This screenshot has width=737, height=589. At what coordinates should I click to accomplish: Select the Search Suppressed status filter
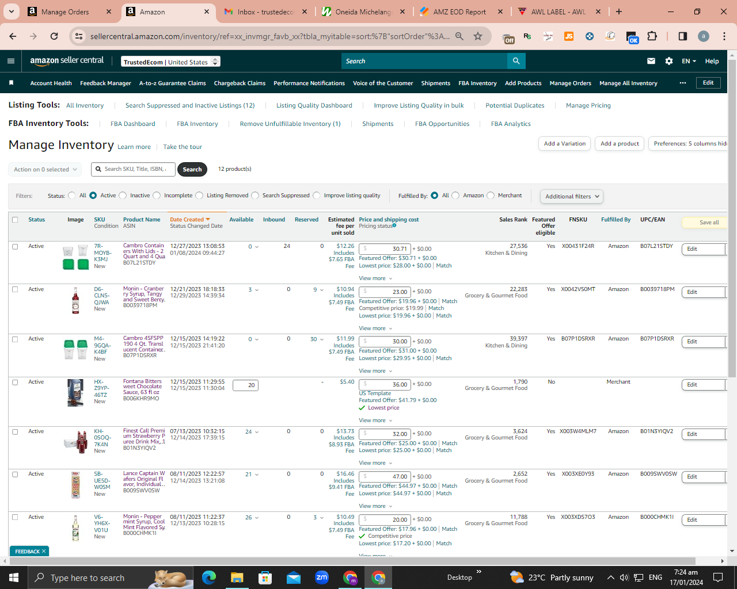coord(255,196)
